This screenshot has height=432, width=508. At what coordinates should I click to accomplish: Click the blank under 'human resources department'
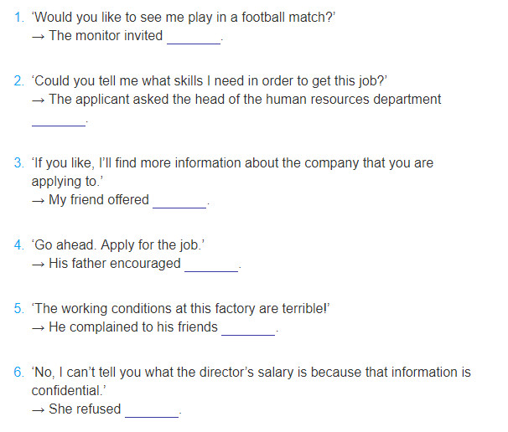(59, 121)
